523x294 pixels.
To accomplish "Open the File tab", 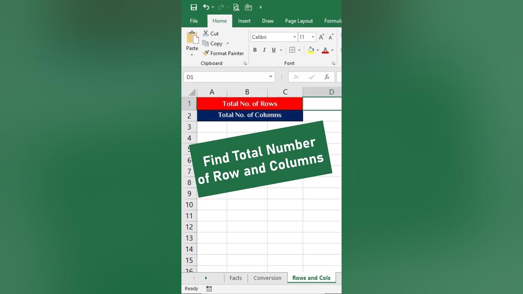I will point(194,21).
